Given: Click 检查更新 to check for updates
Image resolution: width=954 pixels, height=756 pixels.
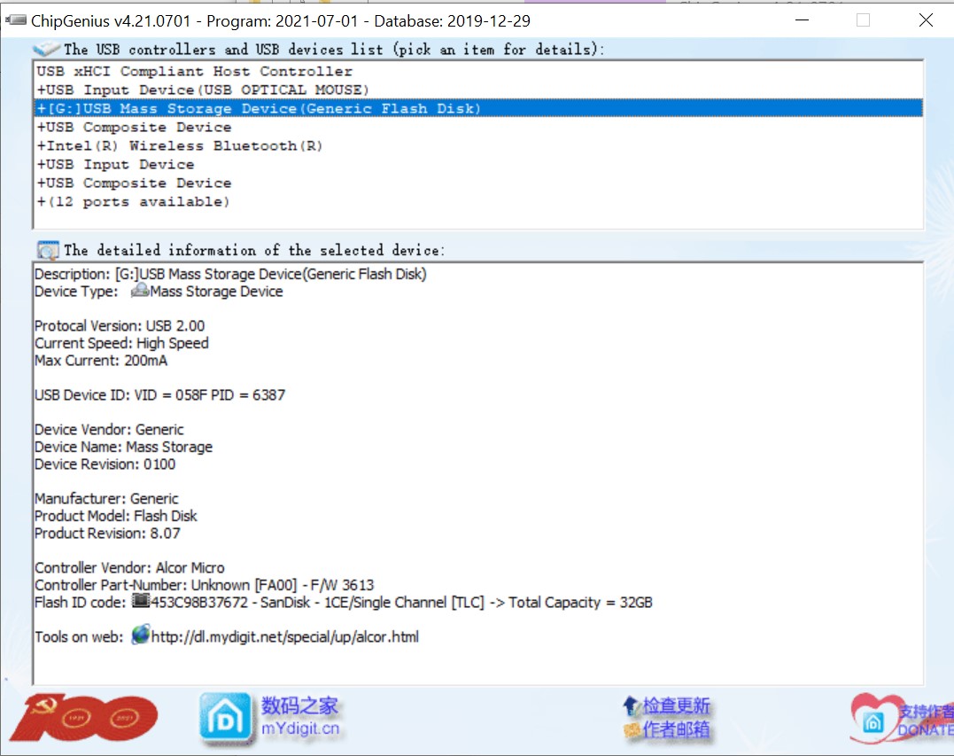Looking at the screenshot, I should (676, 705).
